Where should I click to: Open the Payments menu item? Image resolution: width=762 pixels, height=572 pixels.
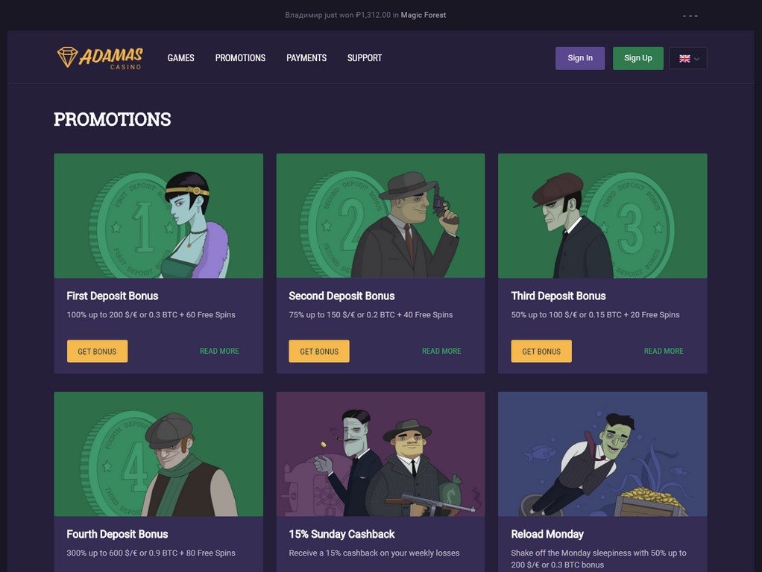[306, 58]
